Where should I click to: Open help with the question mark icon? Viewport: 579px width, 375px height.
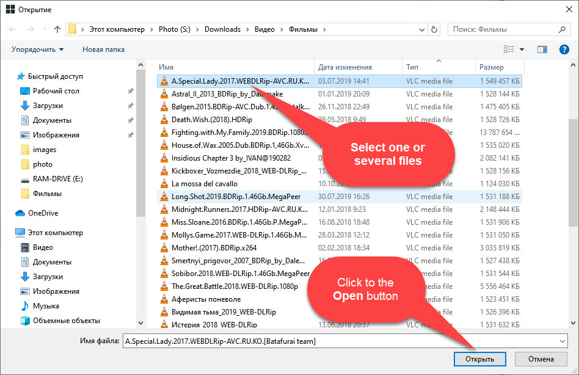(x=564, y=49)
